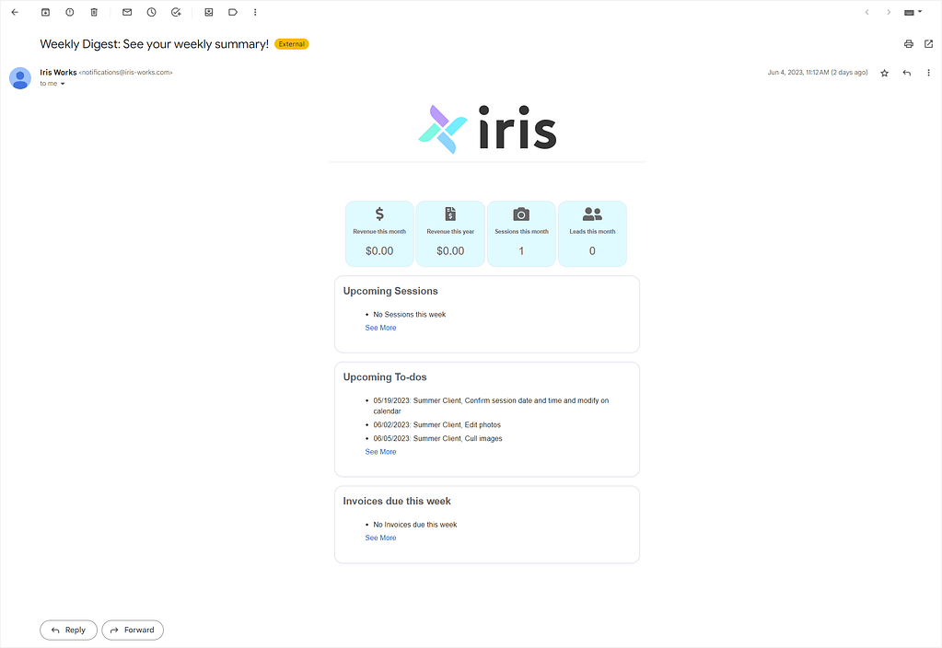Star this Iris Works email
Screen dimensions: 942x648
884,73
